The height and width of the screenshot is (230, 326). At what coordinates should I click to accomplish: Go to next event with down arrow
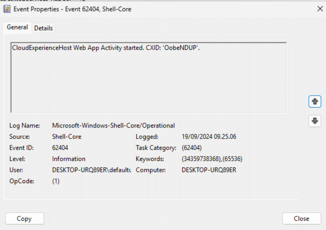(x=315, y=121)
